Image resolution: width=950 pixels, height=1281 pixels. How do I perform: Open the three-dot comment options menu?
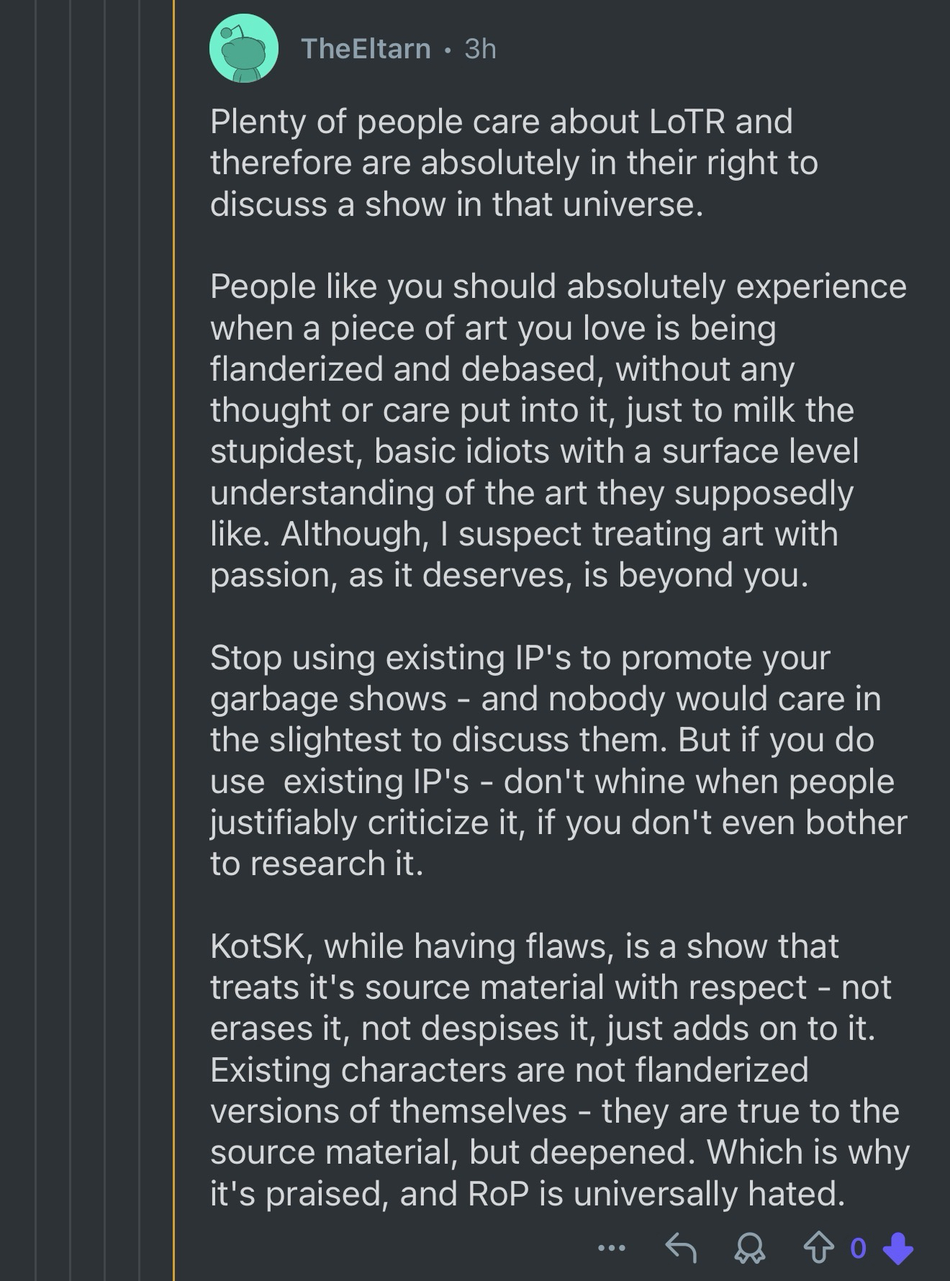pos(611,1248)
